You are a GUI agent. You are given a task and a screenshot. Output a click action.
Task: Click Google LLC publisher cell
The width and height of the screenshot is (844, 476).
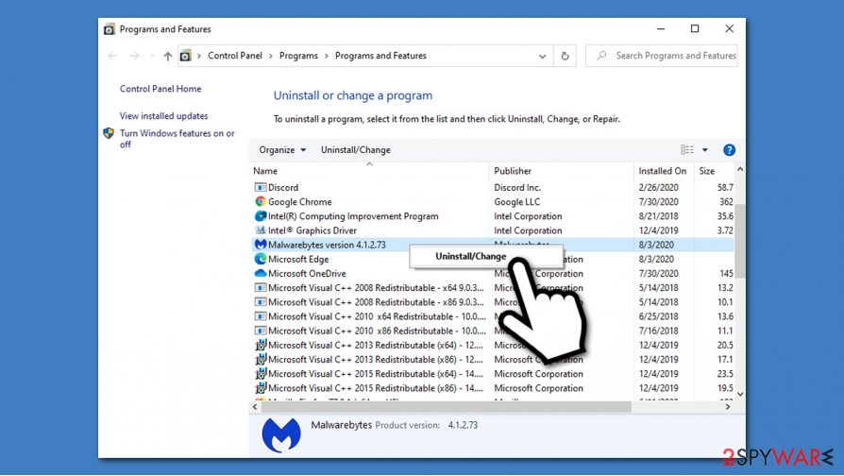[x=516, y=202]
